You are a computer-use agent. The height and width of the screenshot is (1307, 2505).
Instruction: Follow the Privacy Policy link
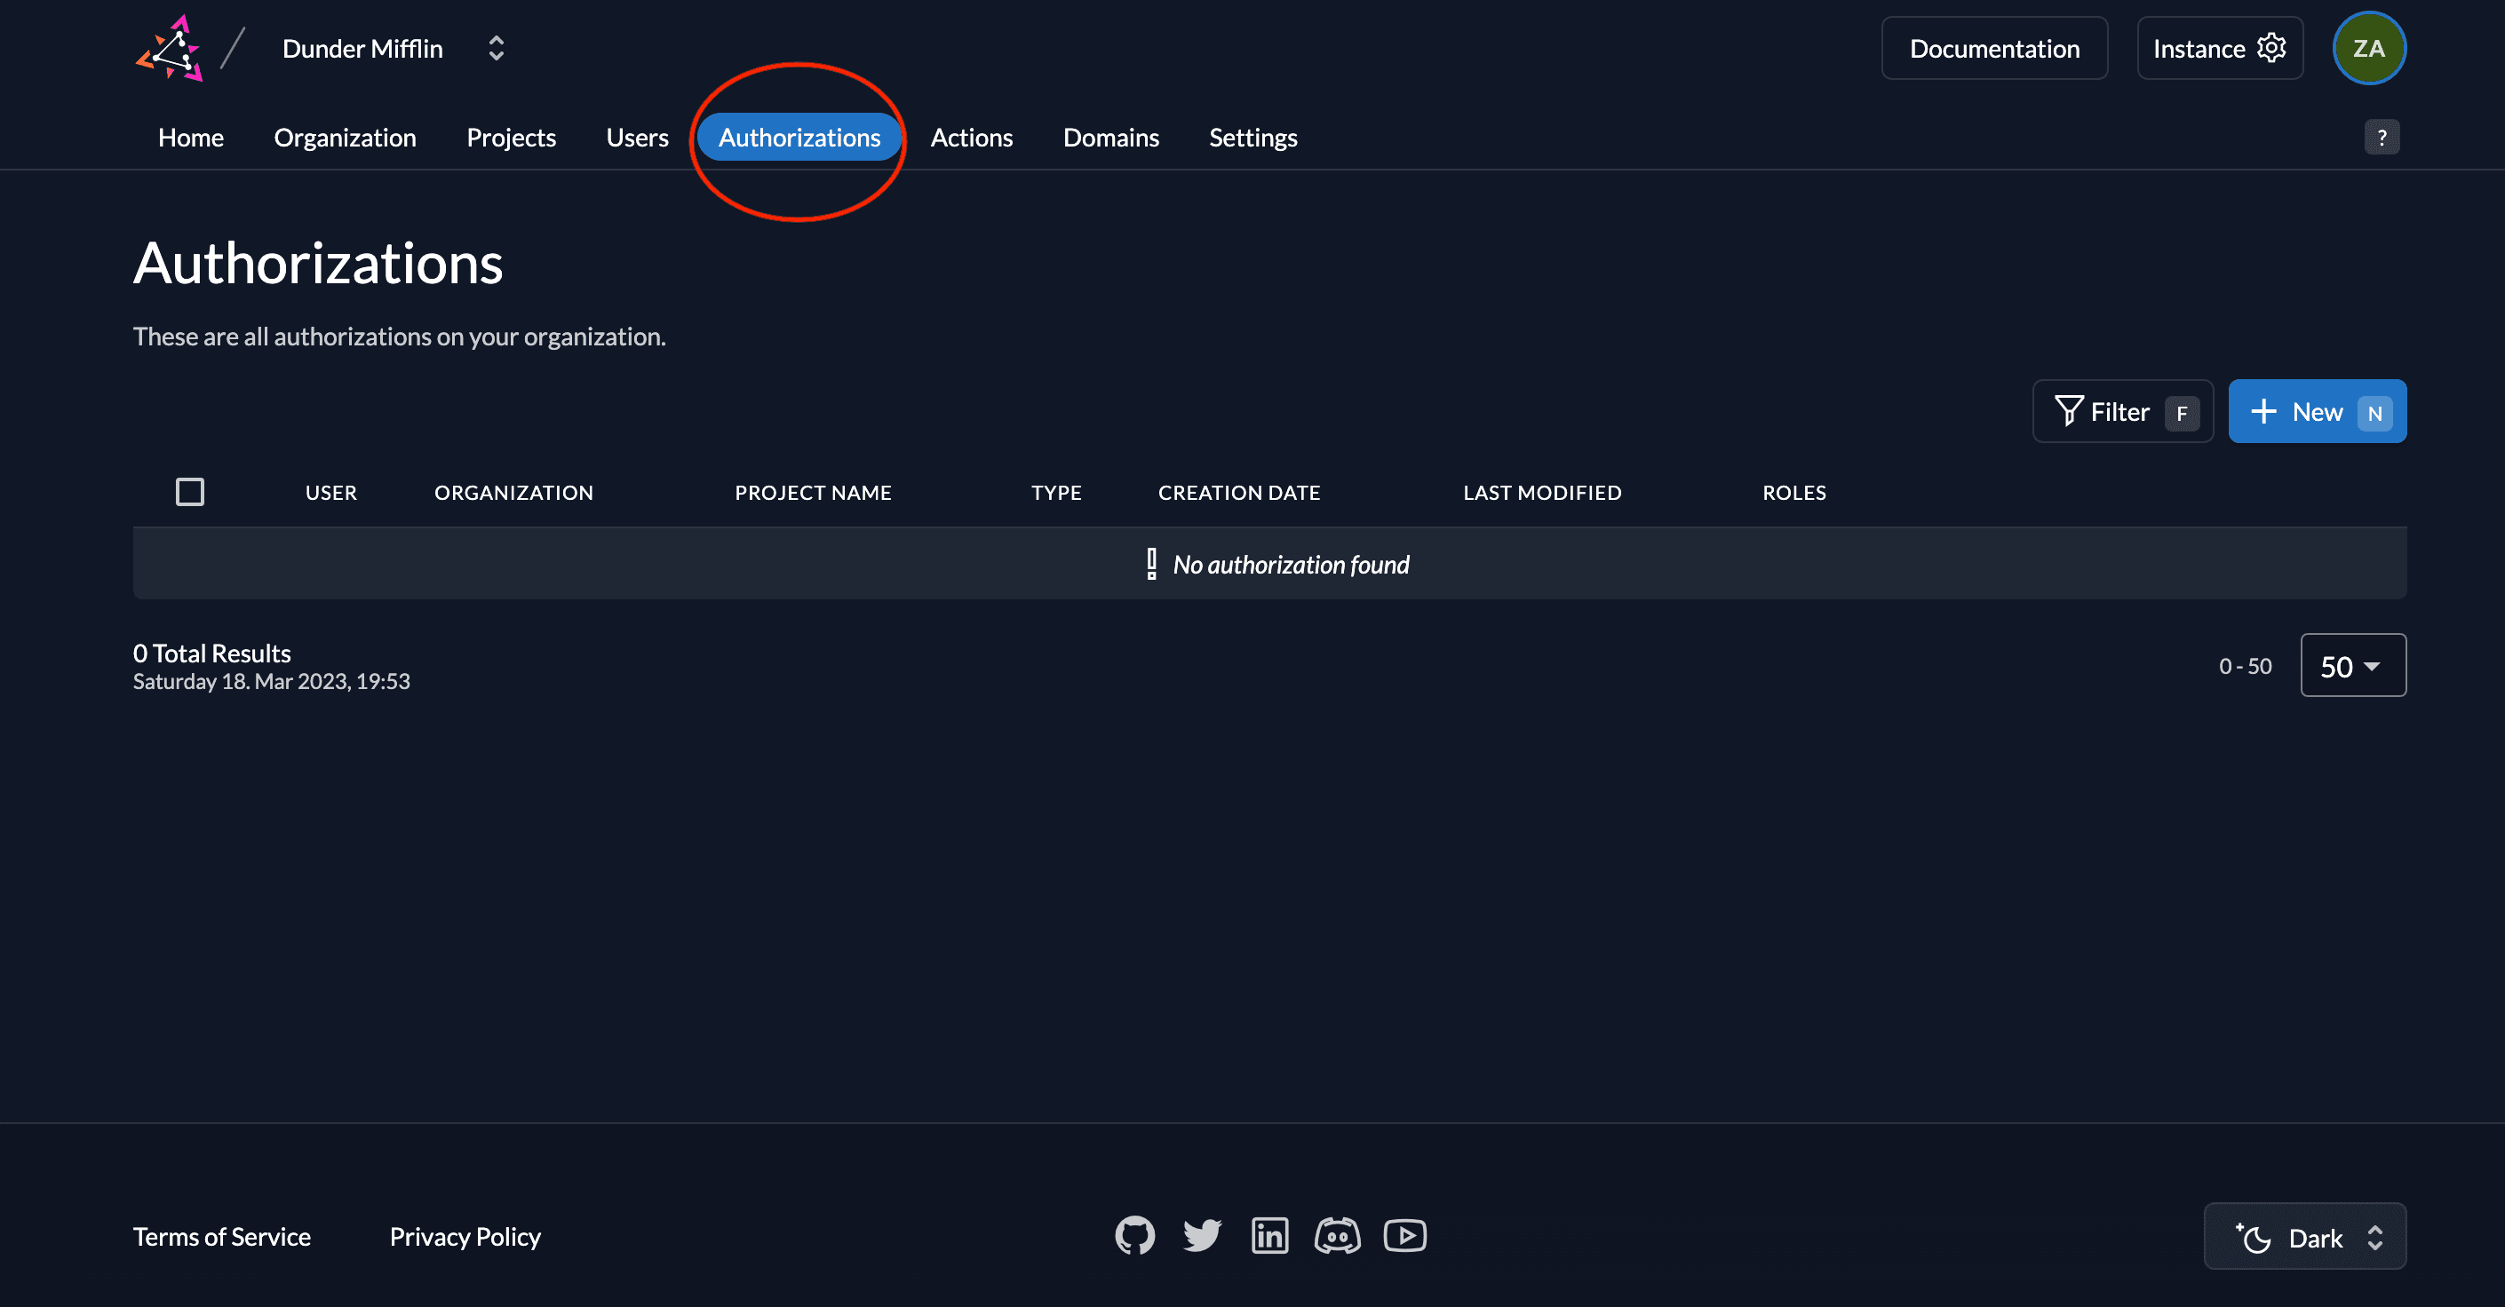[465, 1236]
